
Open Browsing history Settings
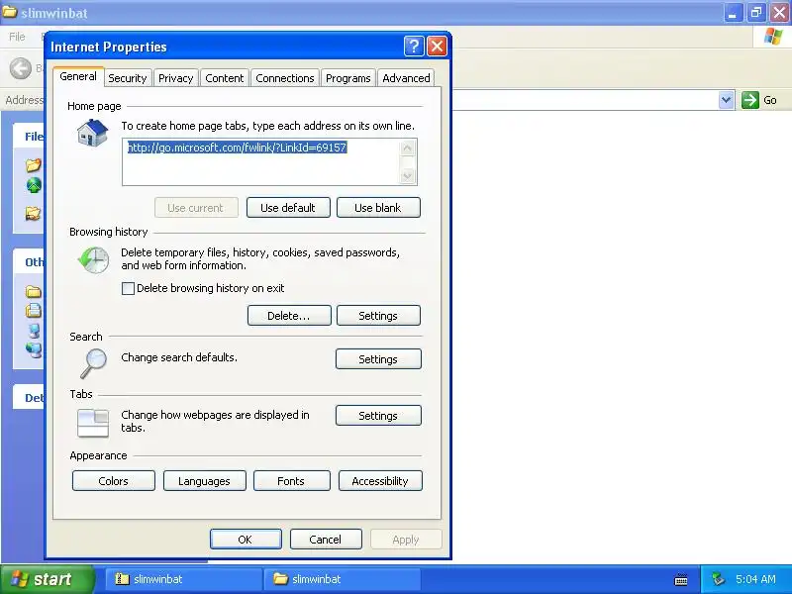378,316
